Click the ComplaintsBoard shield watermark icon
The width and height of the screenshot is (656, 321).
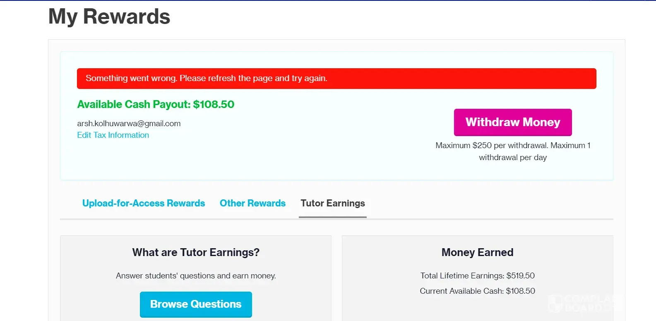point(555,304)
